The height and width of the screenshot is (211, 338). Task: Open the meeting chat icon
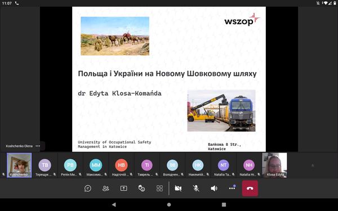88,188
